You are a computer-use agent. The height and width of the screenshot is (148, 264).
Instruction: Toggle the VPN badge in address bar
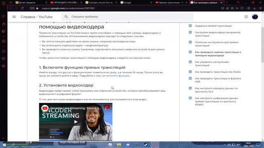tap(32, 8)
